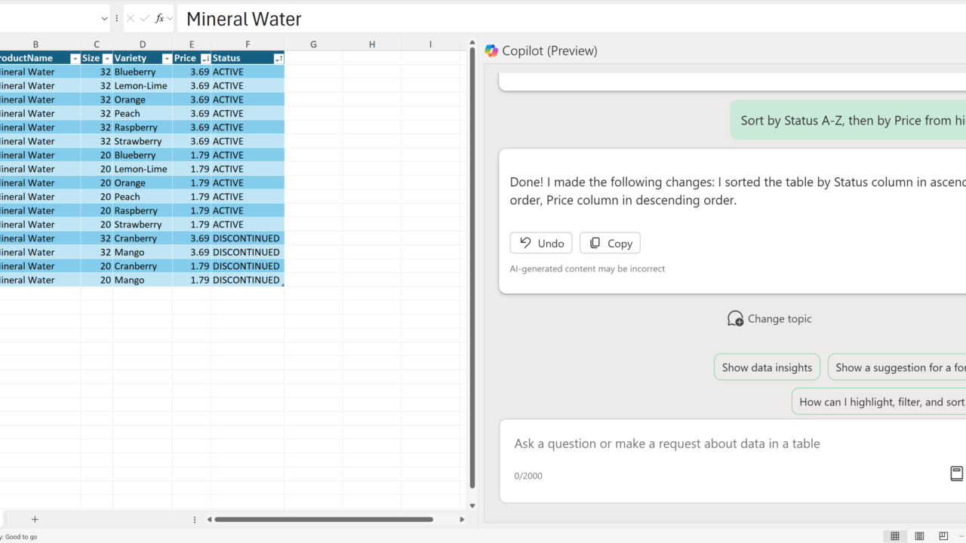The image size is (966, 543).
Task: Switch to Page Layout view icon
Action: click(919, 536)
